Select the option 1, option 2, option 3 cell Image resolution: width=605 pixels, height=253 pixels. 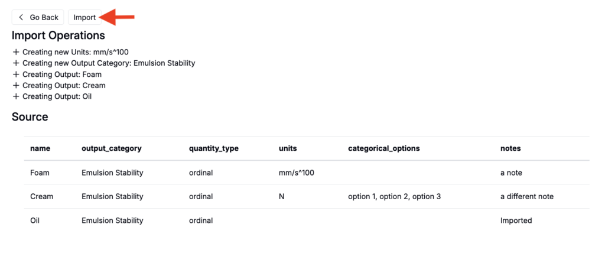pos(395,196)
